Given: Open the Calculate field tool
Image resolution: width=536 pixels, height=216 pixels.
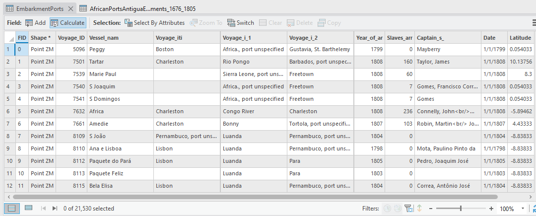Looking at the screenshot, I should [x=67, y=23].
